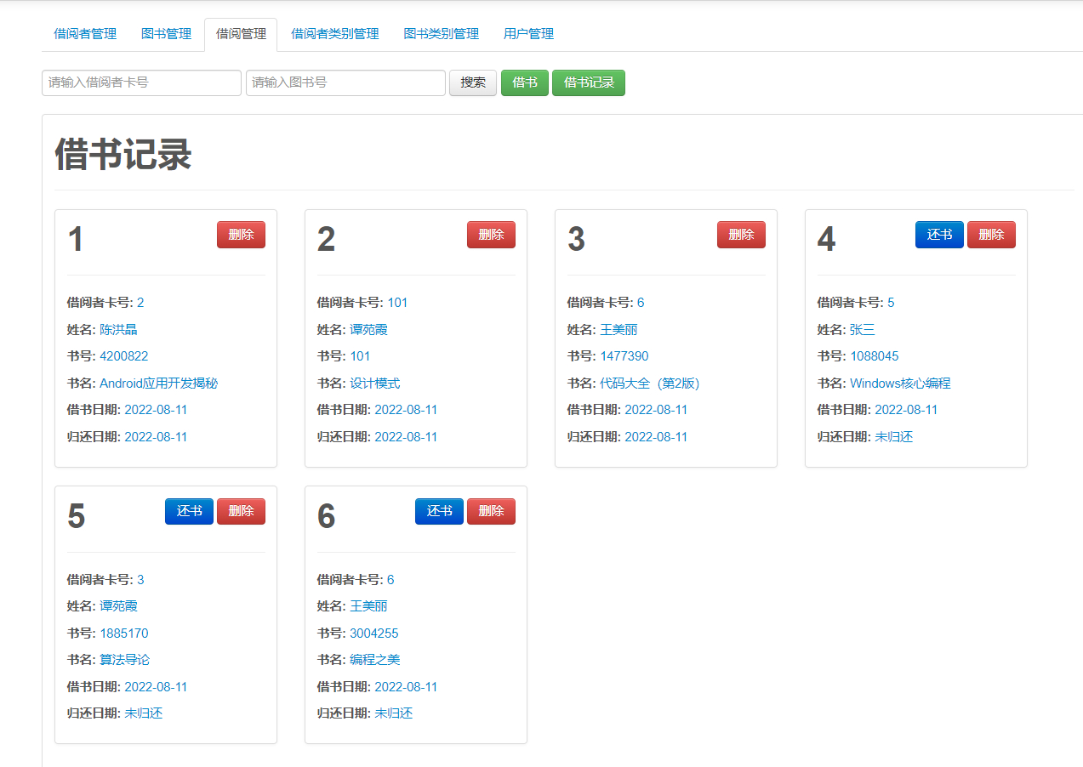
Task: Open the 图书类别管理 tab
Action: (442, 34)
